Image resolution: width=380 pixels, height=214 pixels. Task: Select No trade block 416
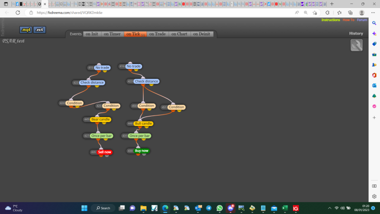(x=133, y=66)
